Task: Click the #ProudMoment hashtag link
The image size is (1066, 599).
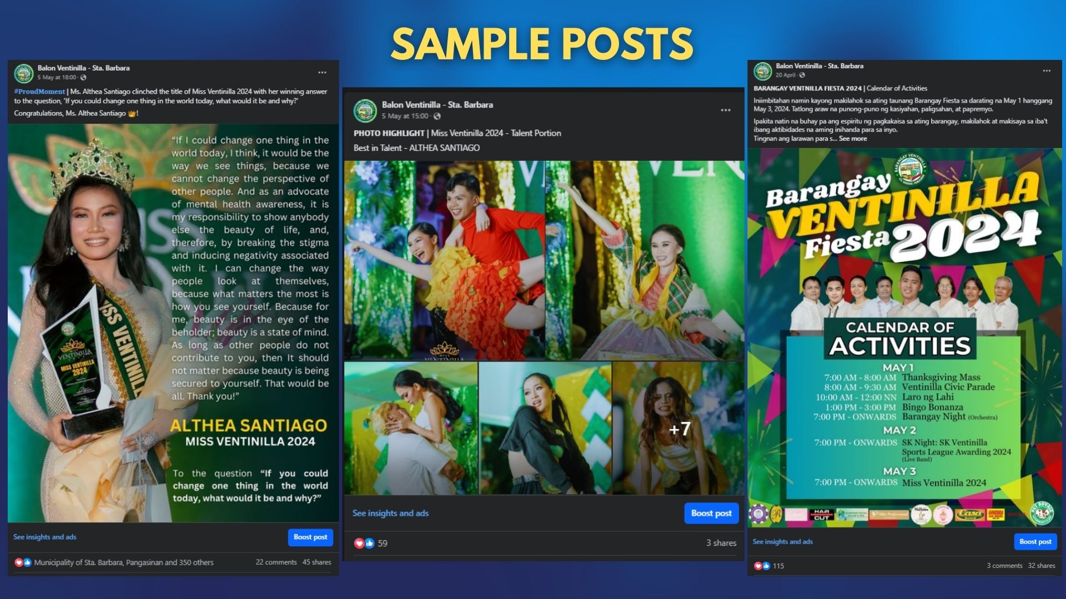Action: click(x=39, y=92)
